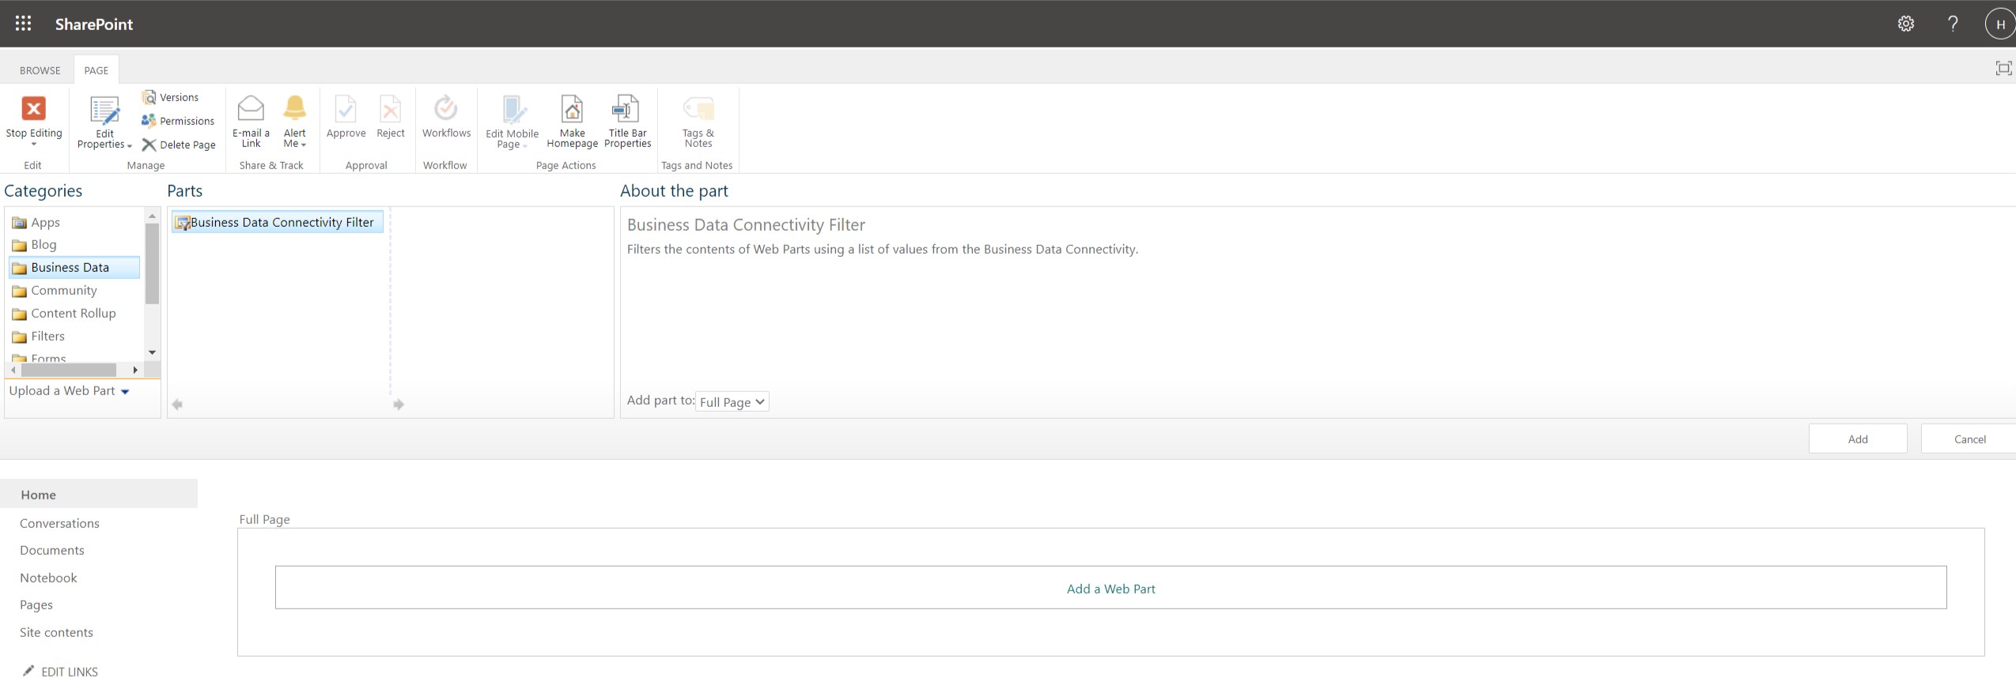This screenshot has width=2016, height=678.
Task: Select the Community category folder
Action: pyautogui.click(x=55, y=290)
